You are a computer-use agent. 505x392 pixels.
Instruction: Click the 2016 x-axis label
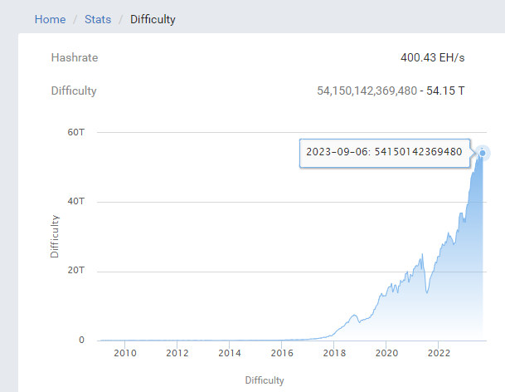282,353
